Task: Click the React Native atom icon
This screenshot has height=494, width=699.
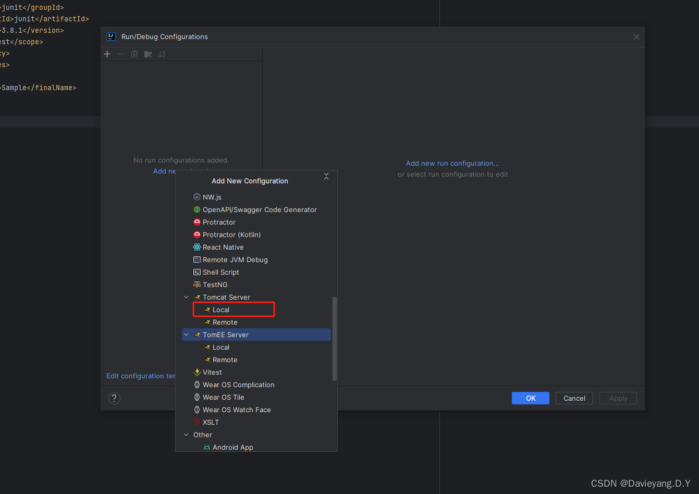Action: (x=197, y=247)
